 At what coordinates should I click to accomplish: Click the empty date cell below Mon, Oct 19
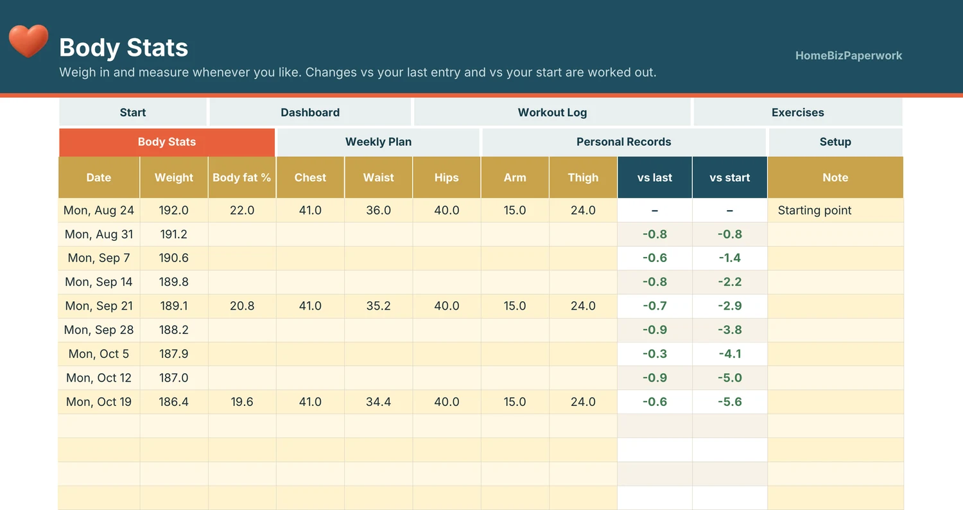99,426
